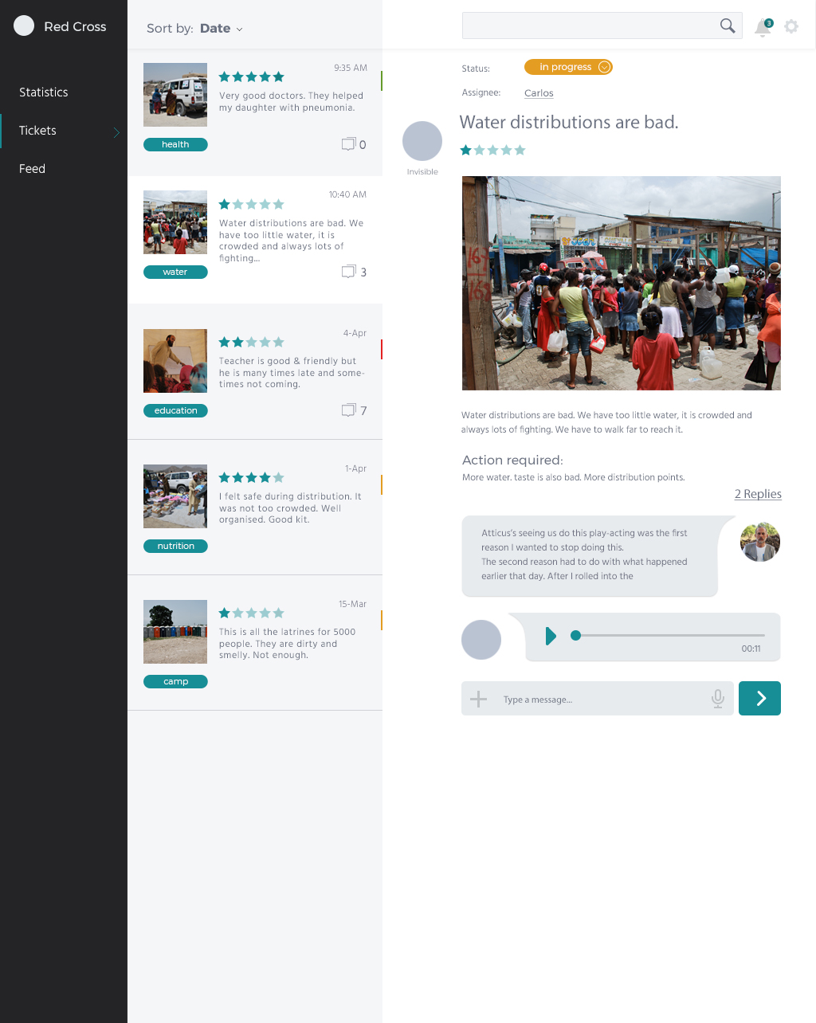Click one-star rating on camp ticket

tap(252, 613)
